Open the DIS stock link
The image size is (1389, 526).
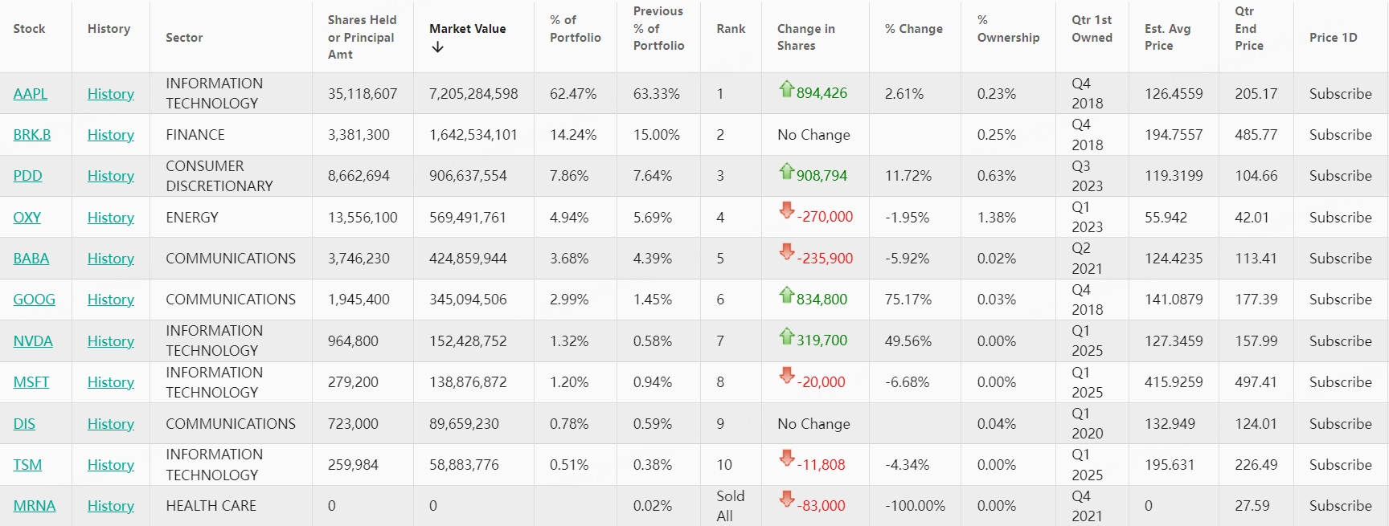[24, 424]
